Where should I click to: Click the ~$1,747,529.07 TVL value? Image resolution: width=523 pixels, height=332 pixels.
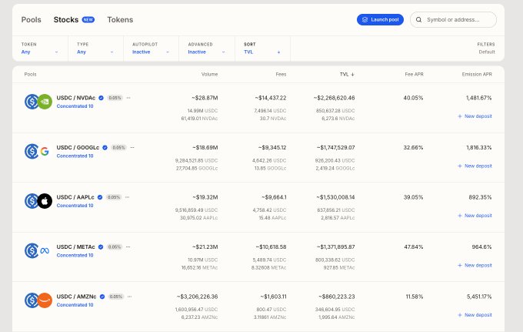pyautogui.click(x=335, y=148)
